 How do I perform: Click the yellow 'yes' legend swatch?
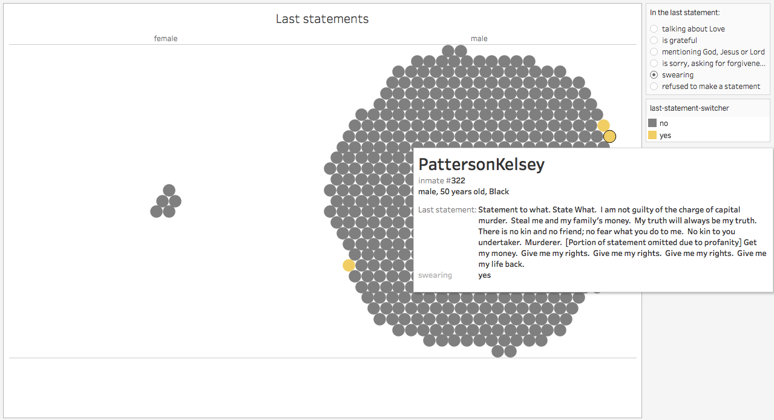pyautogui.click(x=652, y=136)
